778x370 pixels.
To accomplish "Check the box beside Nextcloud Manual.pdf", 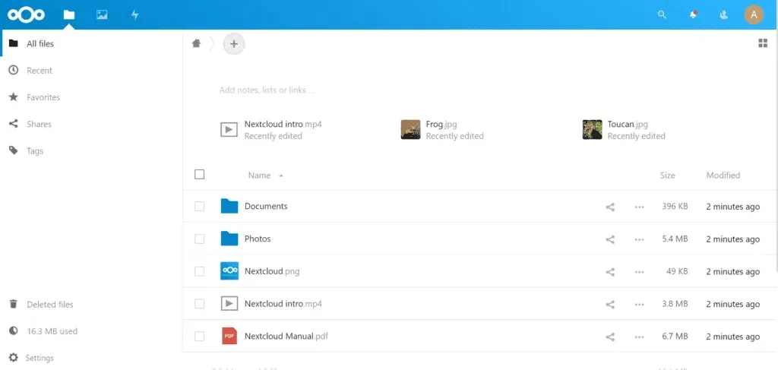I will tap(200, 336).
